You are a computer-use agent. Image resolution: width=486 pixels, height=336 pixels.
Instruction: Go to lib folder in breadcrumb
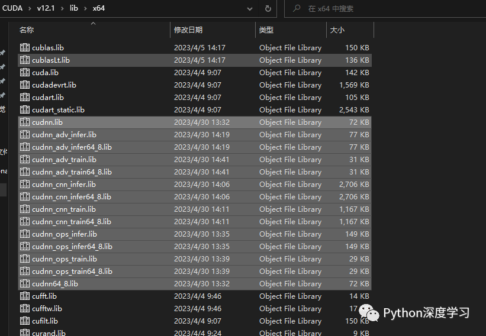point(74,8)
